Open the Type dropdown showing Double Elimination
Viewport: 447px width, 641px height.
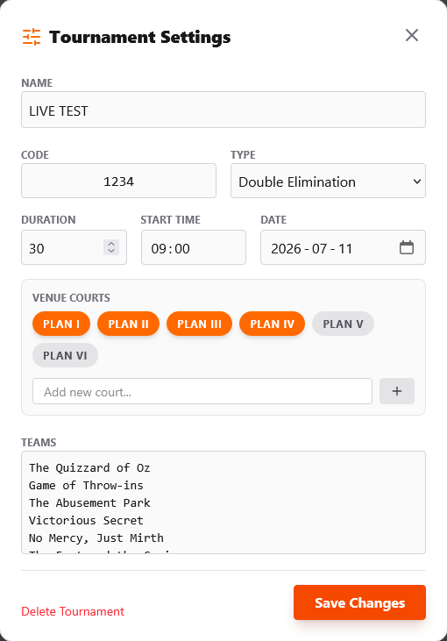coord(328,182)
